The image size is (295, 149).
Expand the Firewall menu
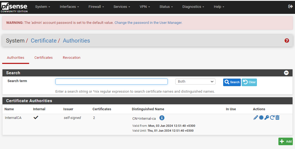(x=96, y=7)
